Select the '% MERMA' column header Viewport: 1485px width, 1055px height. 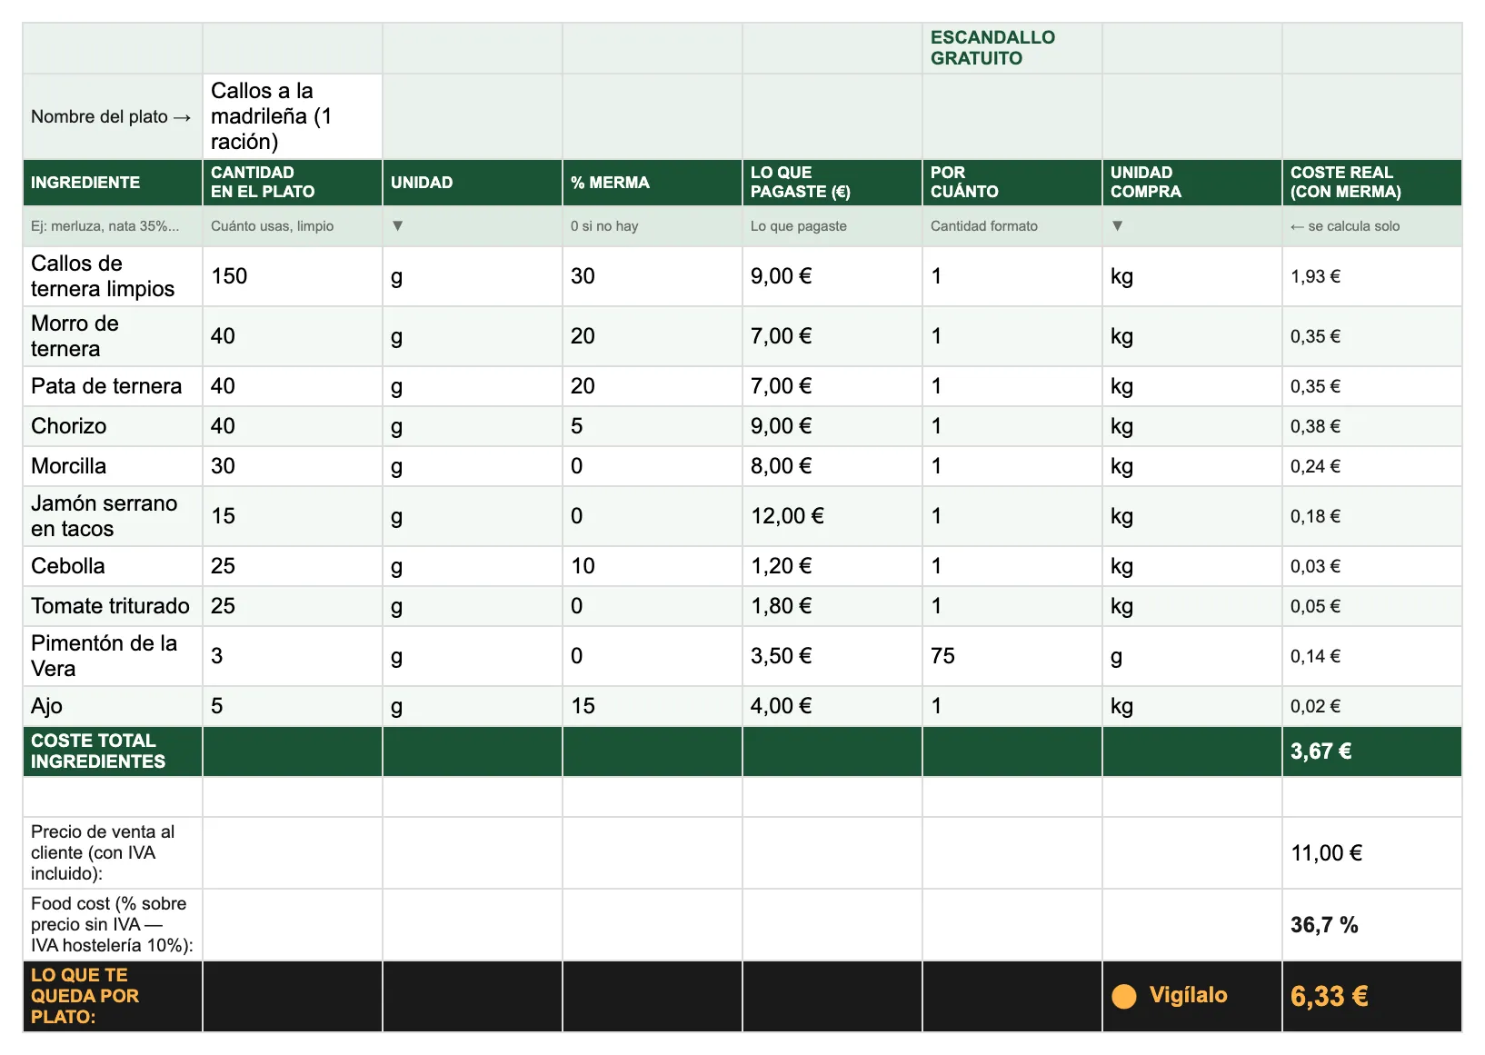pyautogui.click(x=652, y=183)
